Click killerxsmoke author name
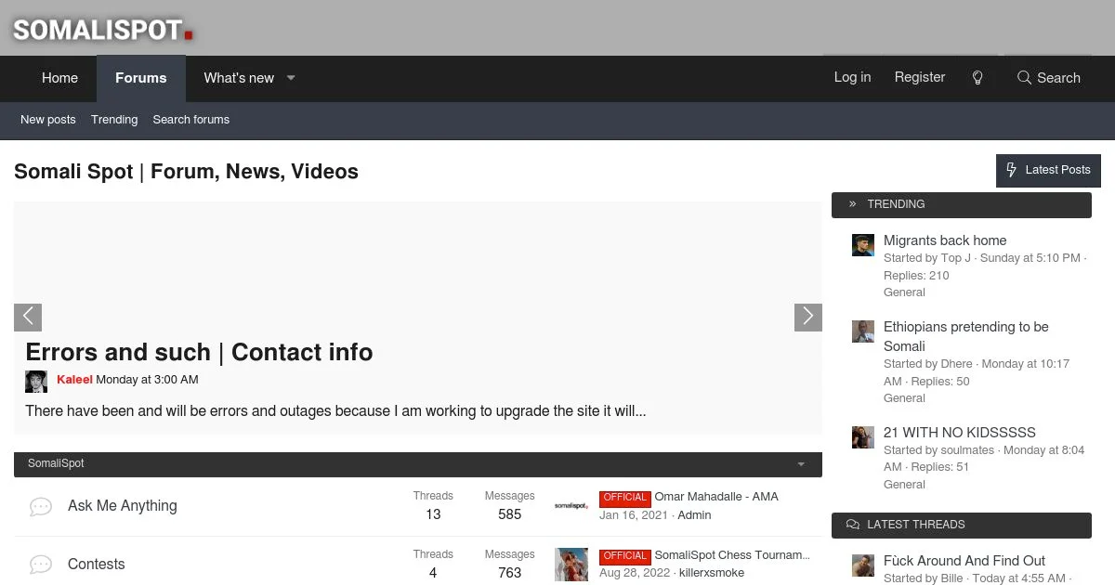This screenshot has height=585, width=1115. point(712,573)
